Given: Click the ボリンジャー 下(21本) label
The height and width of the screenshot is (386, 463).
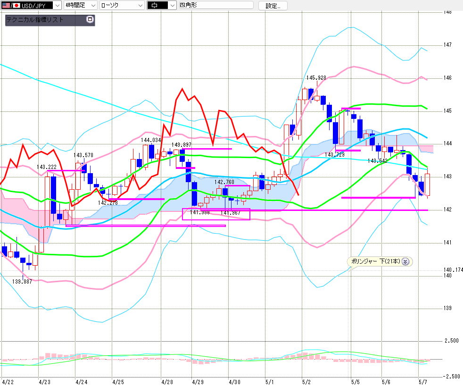Looking at the screenshot, I should (376, 261).
